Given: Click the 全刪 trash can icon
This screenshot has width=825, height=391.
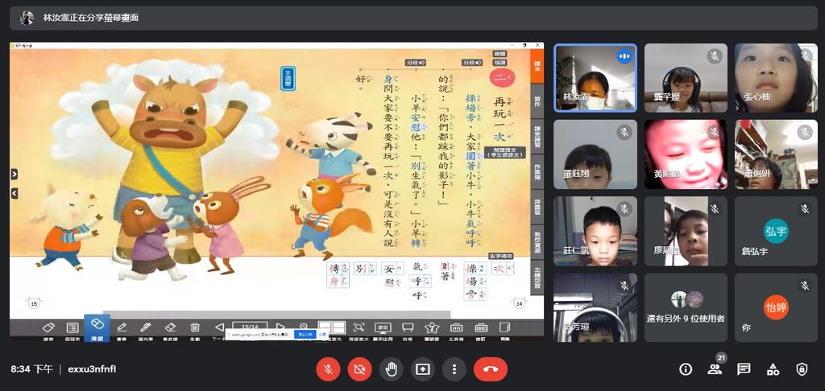Looking at the screenshot, I should point(195,329).
